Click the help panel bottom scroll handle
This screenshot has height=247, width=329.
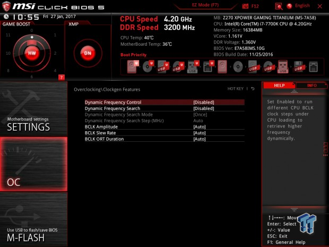pyautogui.click(x=294, y=210)
